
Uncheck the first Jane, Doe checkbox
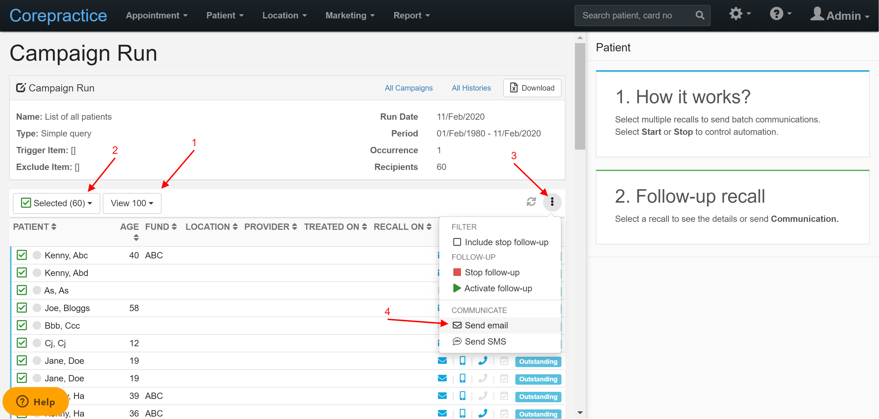(22, 361)
